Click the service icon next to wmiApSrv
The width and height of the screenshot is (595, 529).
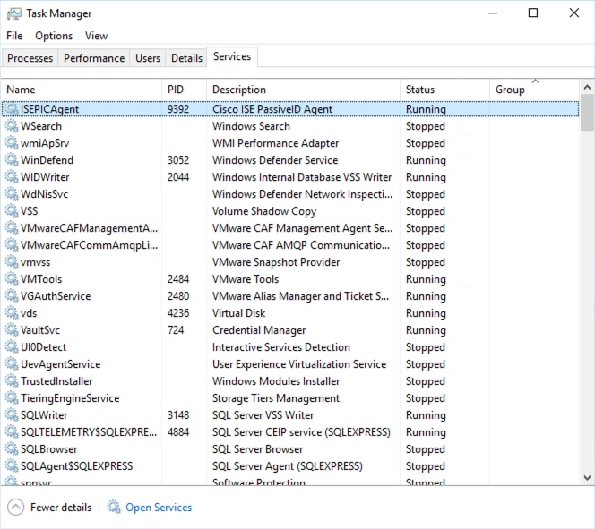pyautogui.click(x=12, y=143)
